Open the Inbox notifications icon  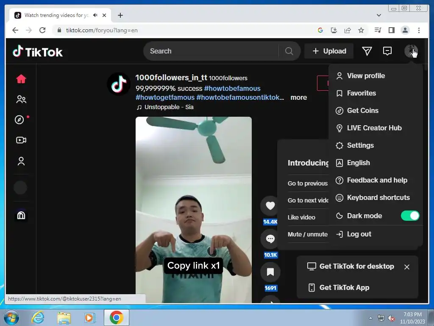click(x=387, y=51)
